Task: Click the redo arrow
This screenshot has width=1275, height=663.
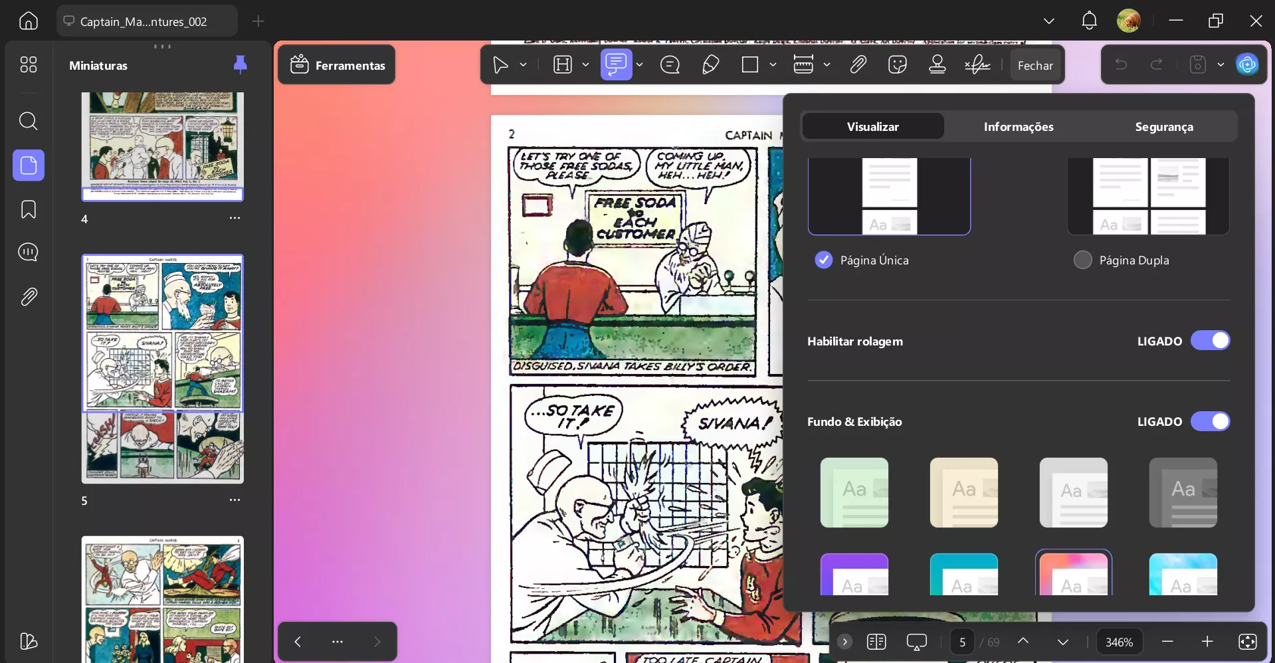Action: (1157, 64)
